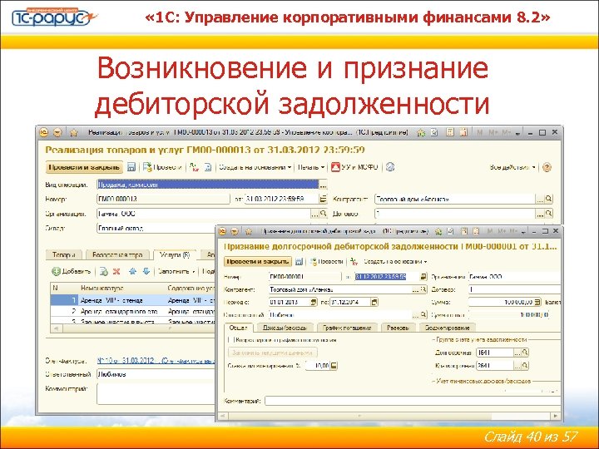This screenshot has height=449, width=599.
Task: Open ellipsis selector for Долгосрочная account
Action: tap(517, 353)
